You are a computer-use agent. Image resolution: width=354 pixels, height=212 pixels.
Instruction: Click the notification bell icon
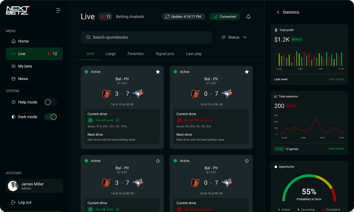click(248, 17)
